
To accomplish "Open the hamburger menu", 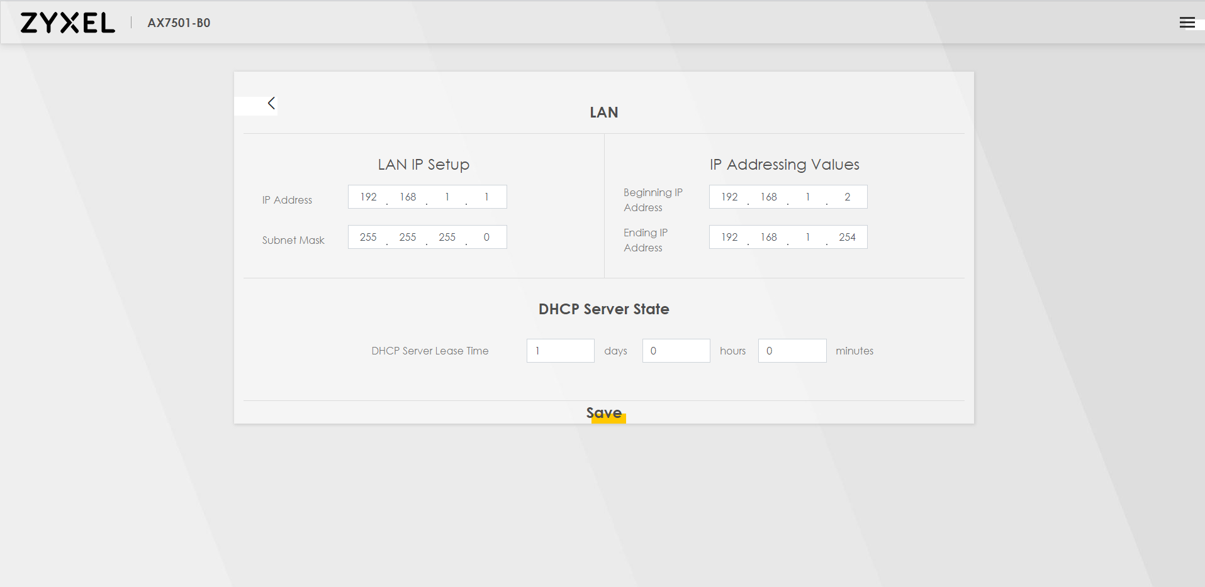I will tap(1187, 23).
